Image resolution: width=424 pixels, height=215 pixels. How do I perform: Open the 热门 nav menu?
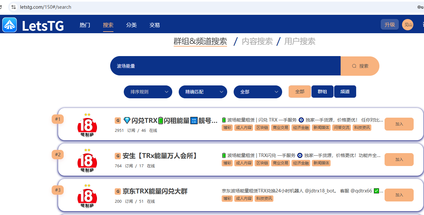click(x=85, y=25)
